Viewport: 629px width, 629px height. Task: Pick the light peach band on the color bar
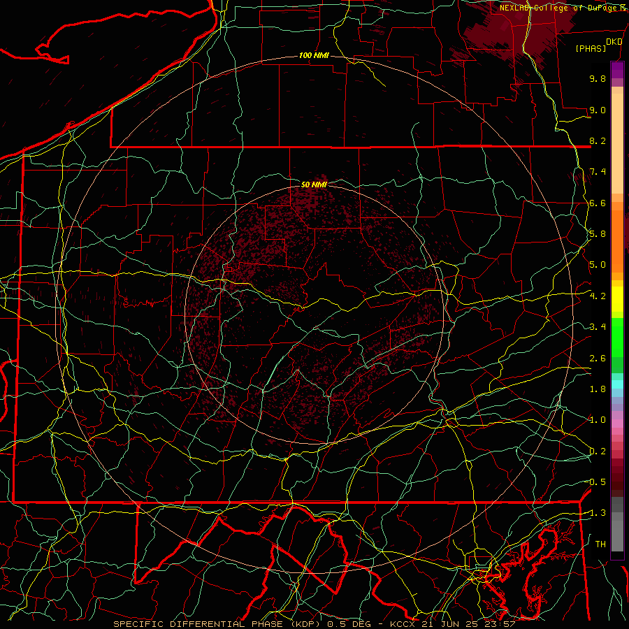[x=617, y=144]
